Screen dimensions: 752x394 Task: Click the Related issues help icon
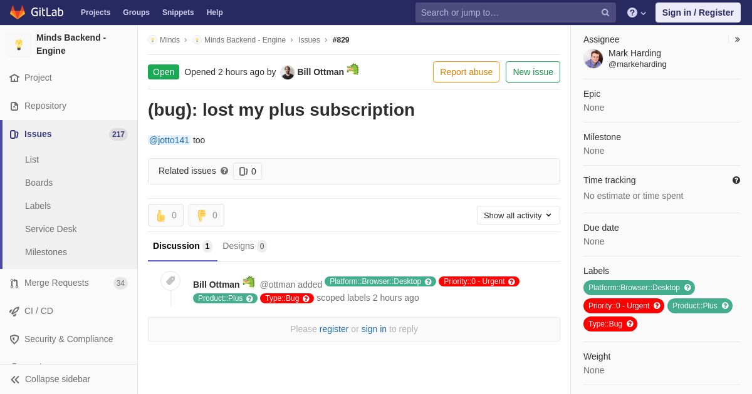[224, 171]
